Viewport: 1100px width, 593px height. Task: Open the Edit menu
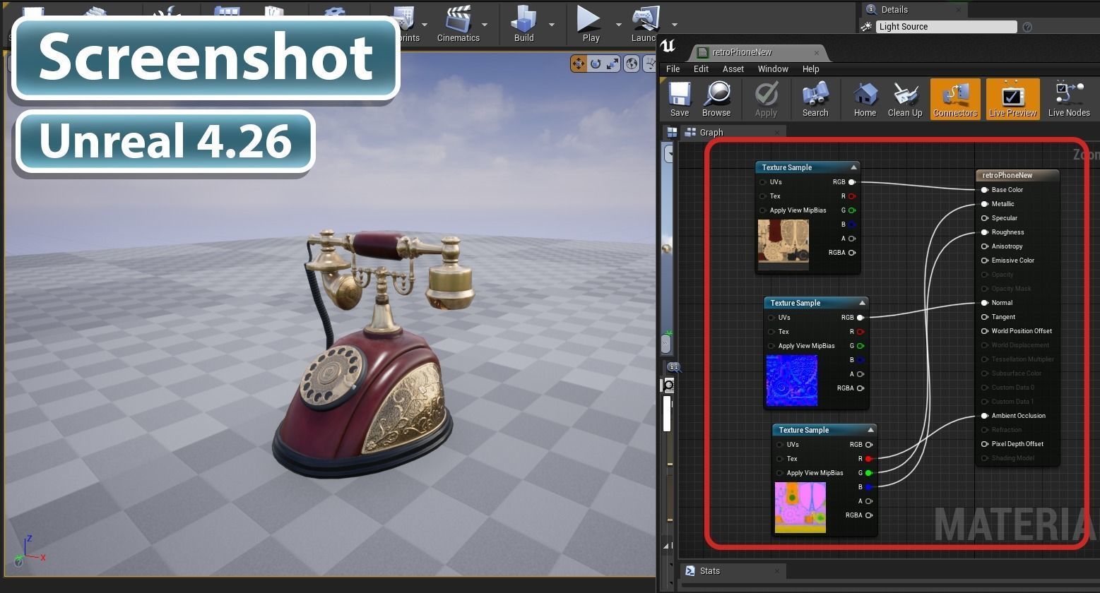[x=701, y=69]
